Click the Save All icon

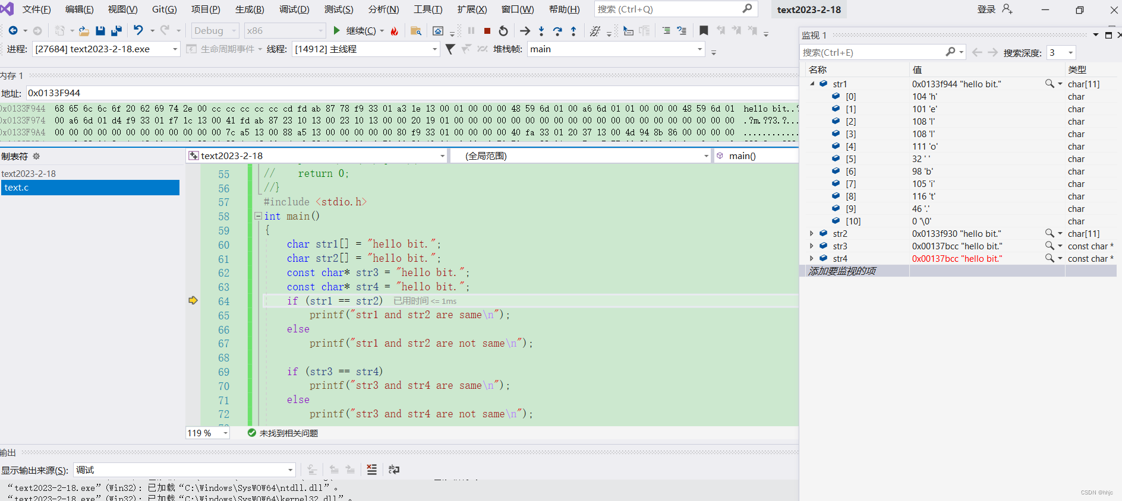tap(116, 31)
